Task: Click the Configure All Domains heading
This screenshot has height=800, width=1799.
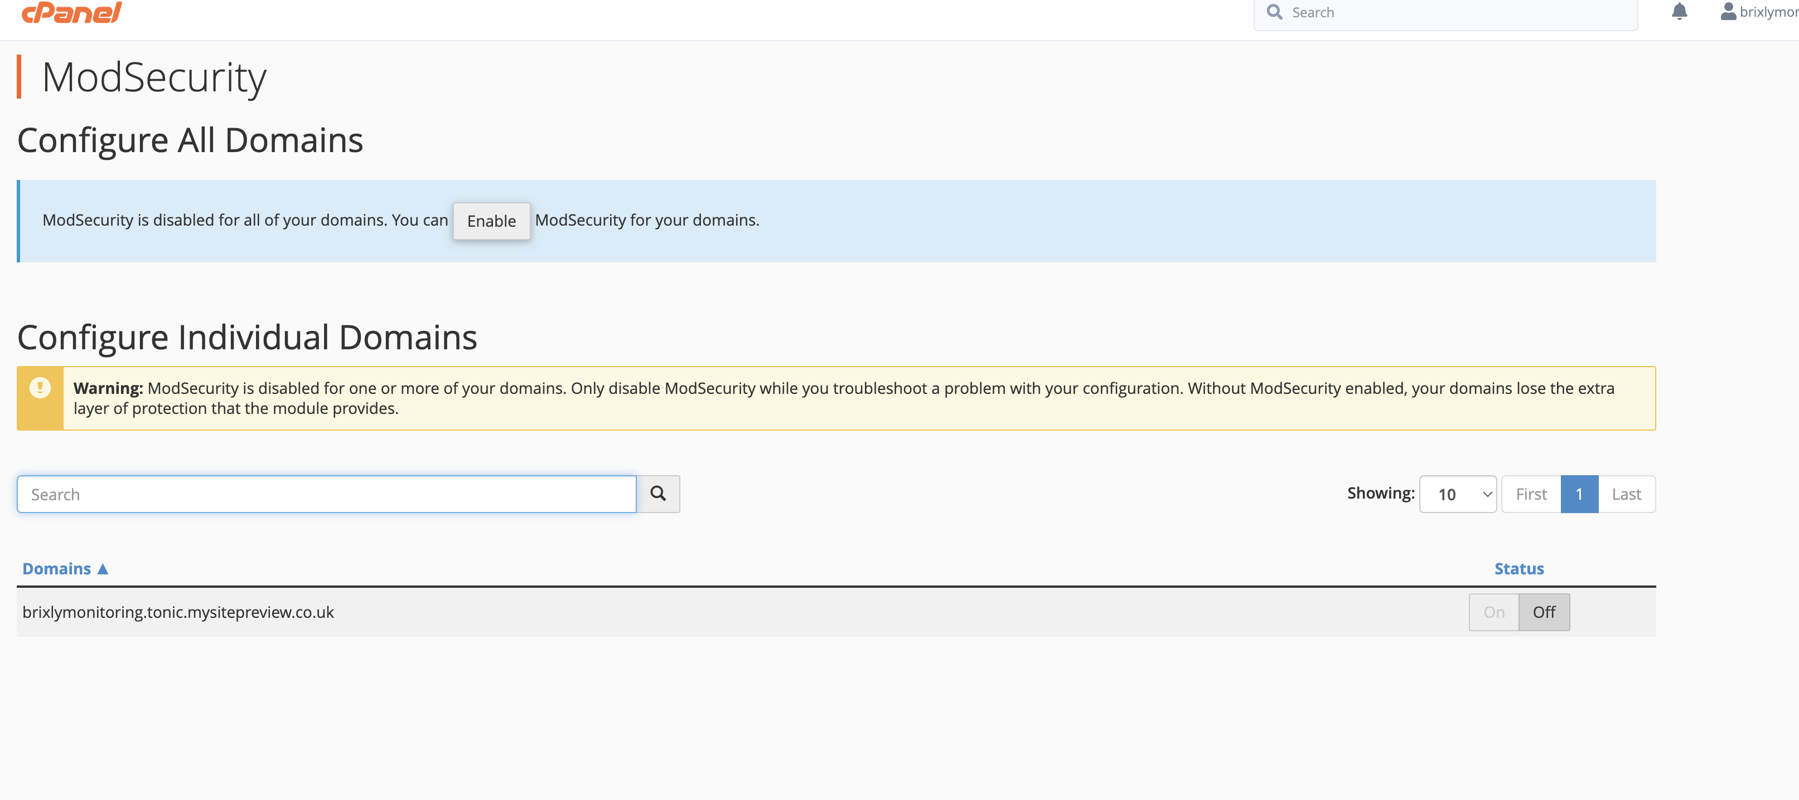Action: 190,140
